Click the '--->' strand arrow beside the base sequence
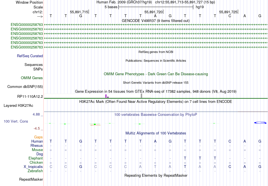Viewport: 268px width, 186px height. click(40, 16)
